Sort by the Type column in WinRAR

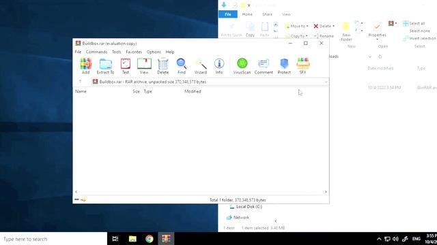(x=147, y=91)
